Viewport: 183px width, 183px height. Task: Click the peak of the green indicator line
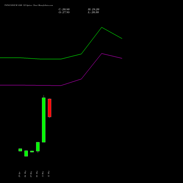click(x=102, y=27)
